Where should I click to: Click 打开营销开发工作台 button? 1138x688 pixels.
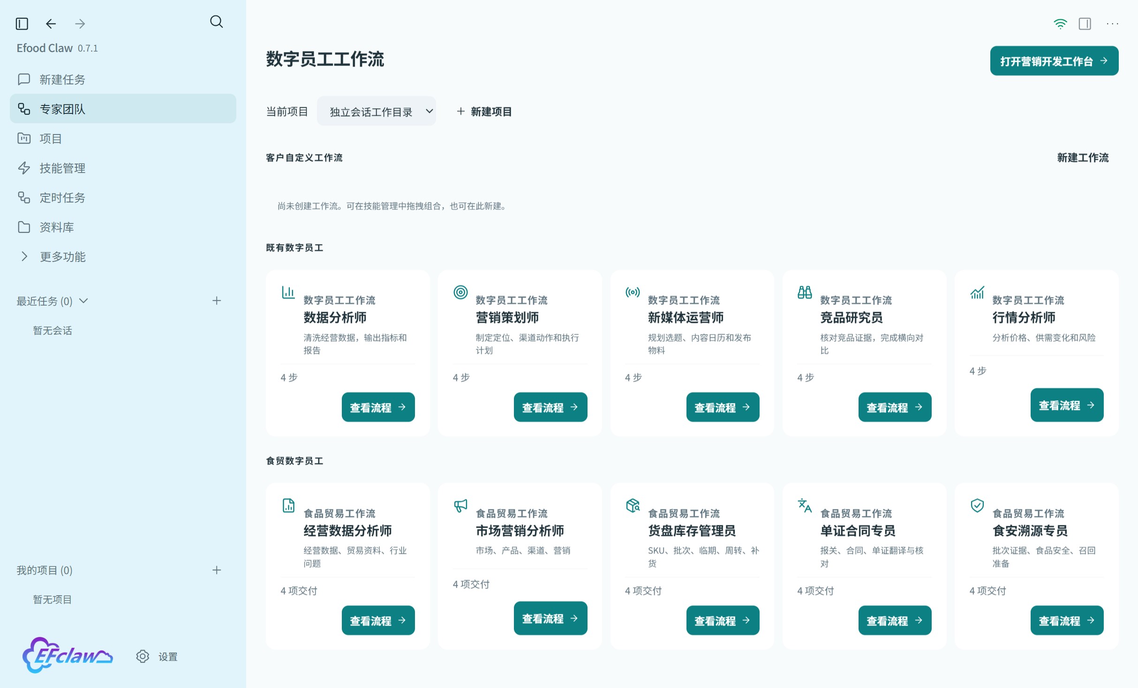(x=1054, y=61)
